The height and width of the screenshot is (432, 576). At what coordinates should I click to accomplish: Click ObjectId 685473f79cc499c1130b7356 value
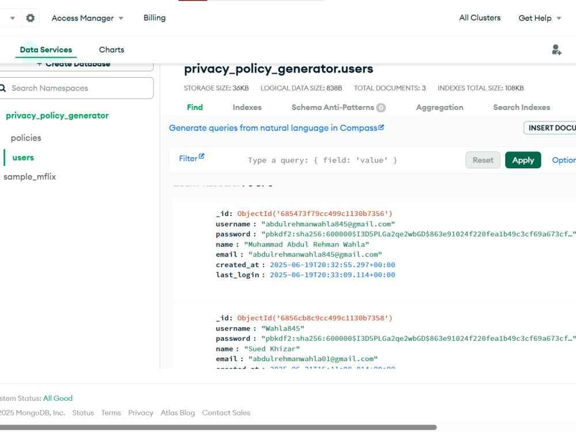(x=315, y=214)
